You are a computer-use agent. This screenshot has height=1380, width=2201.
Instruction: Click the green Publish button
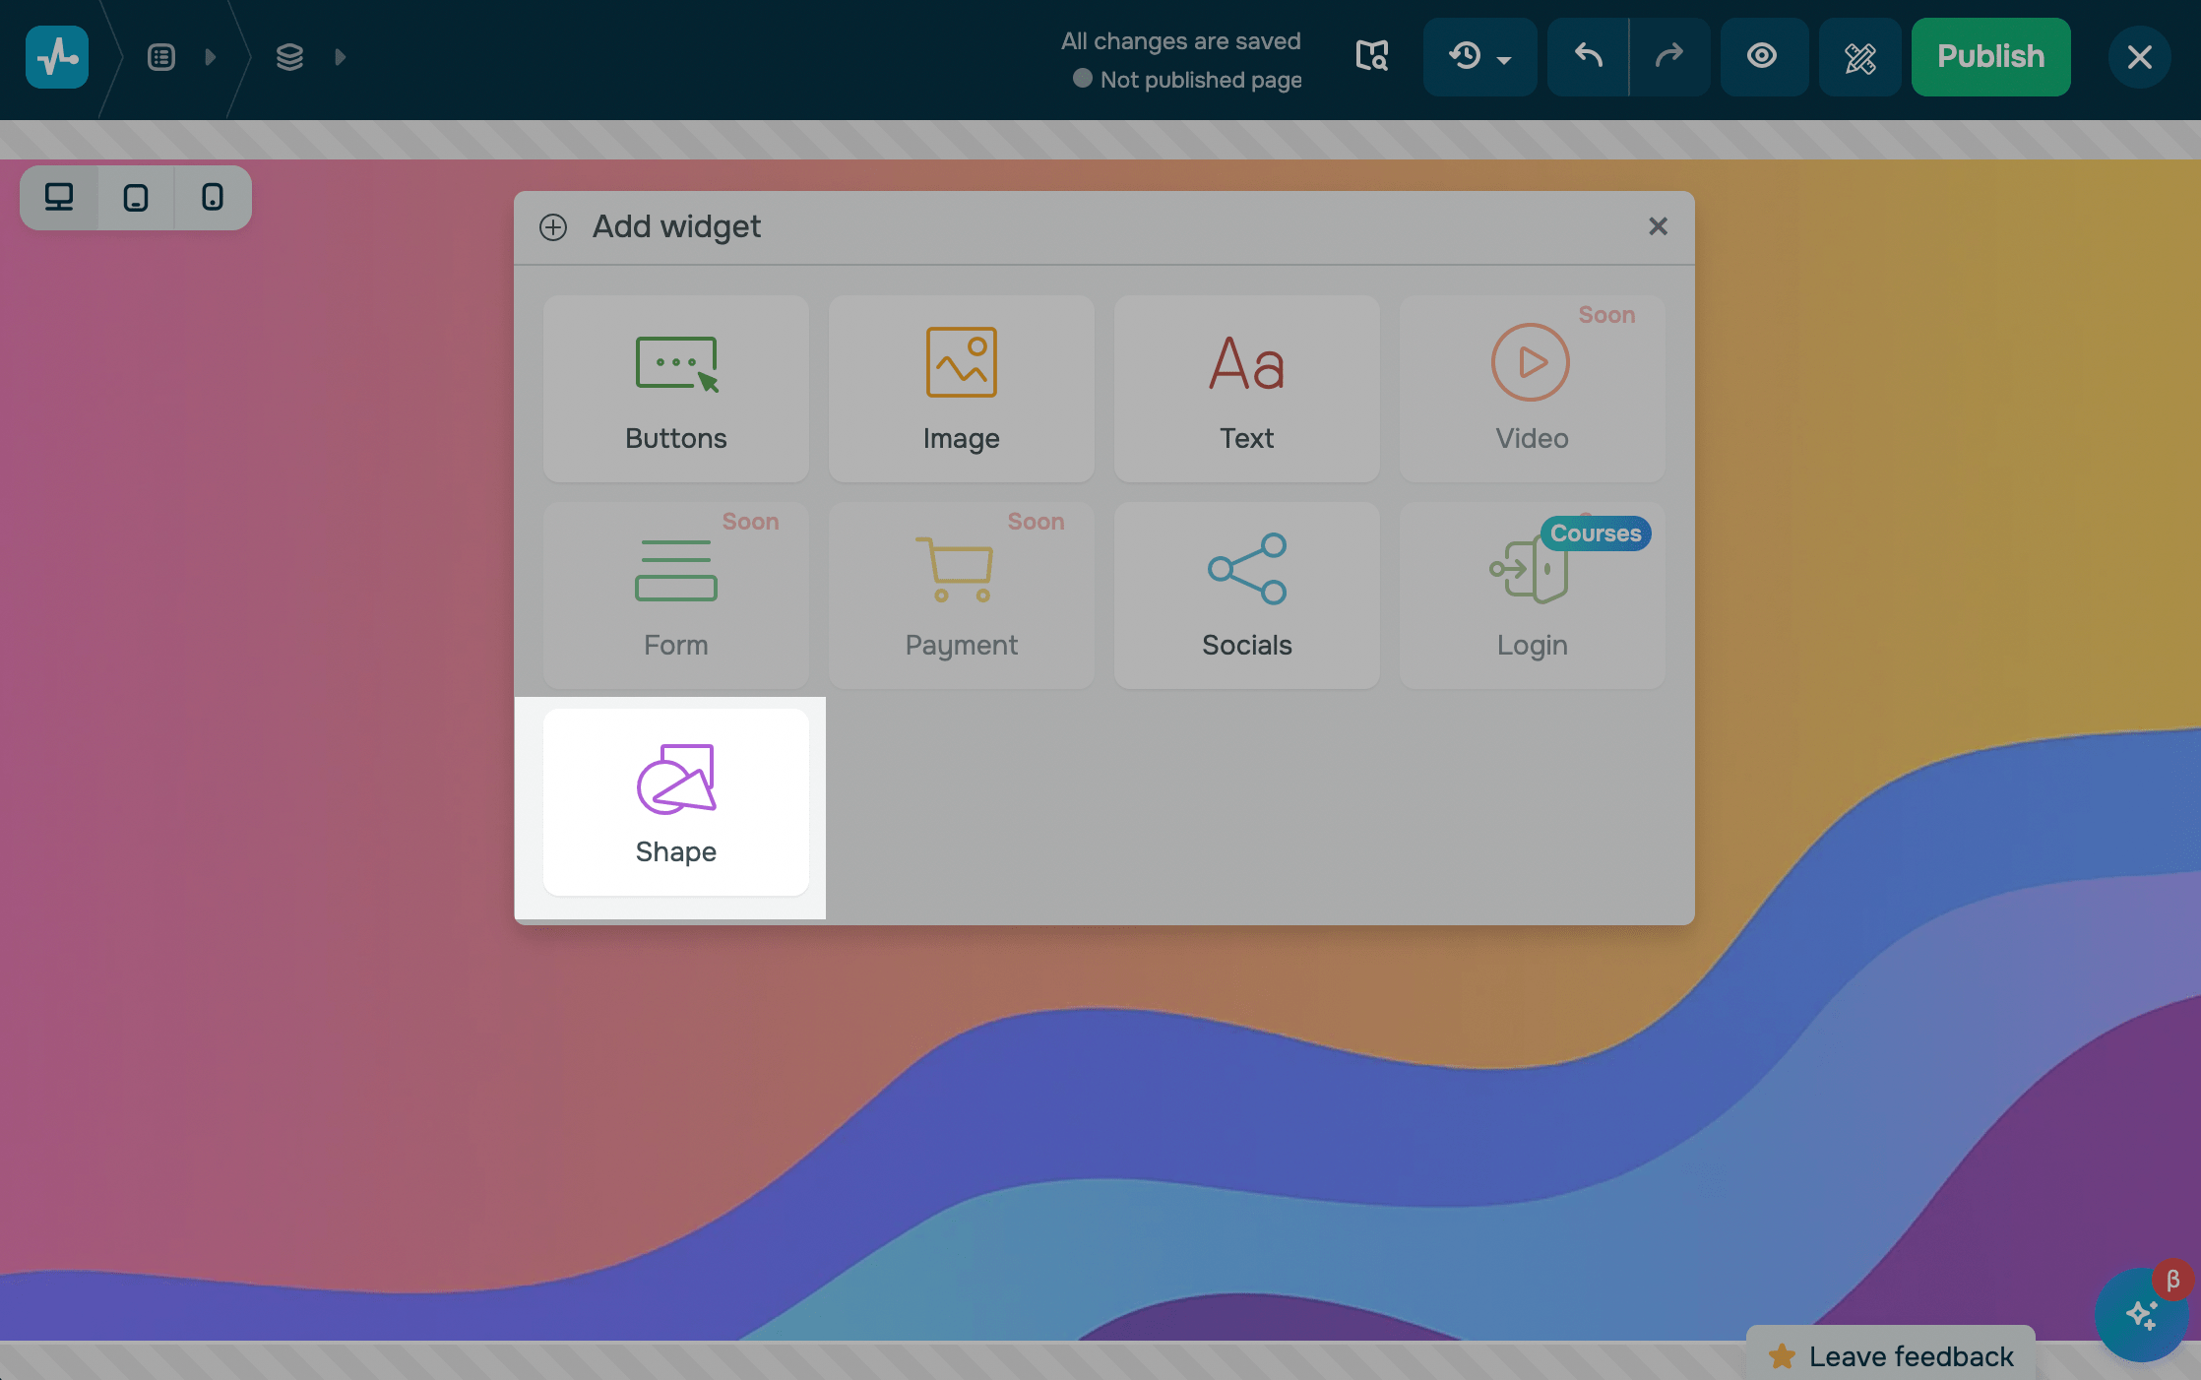(x=1990, y=56)
